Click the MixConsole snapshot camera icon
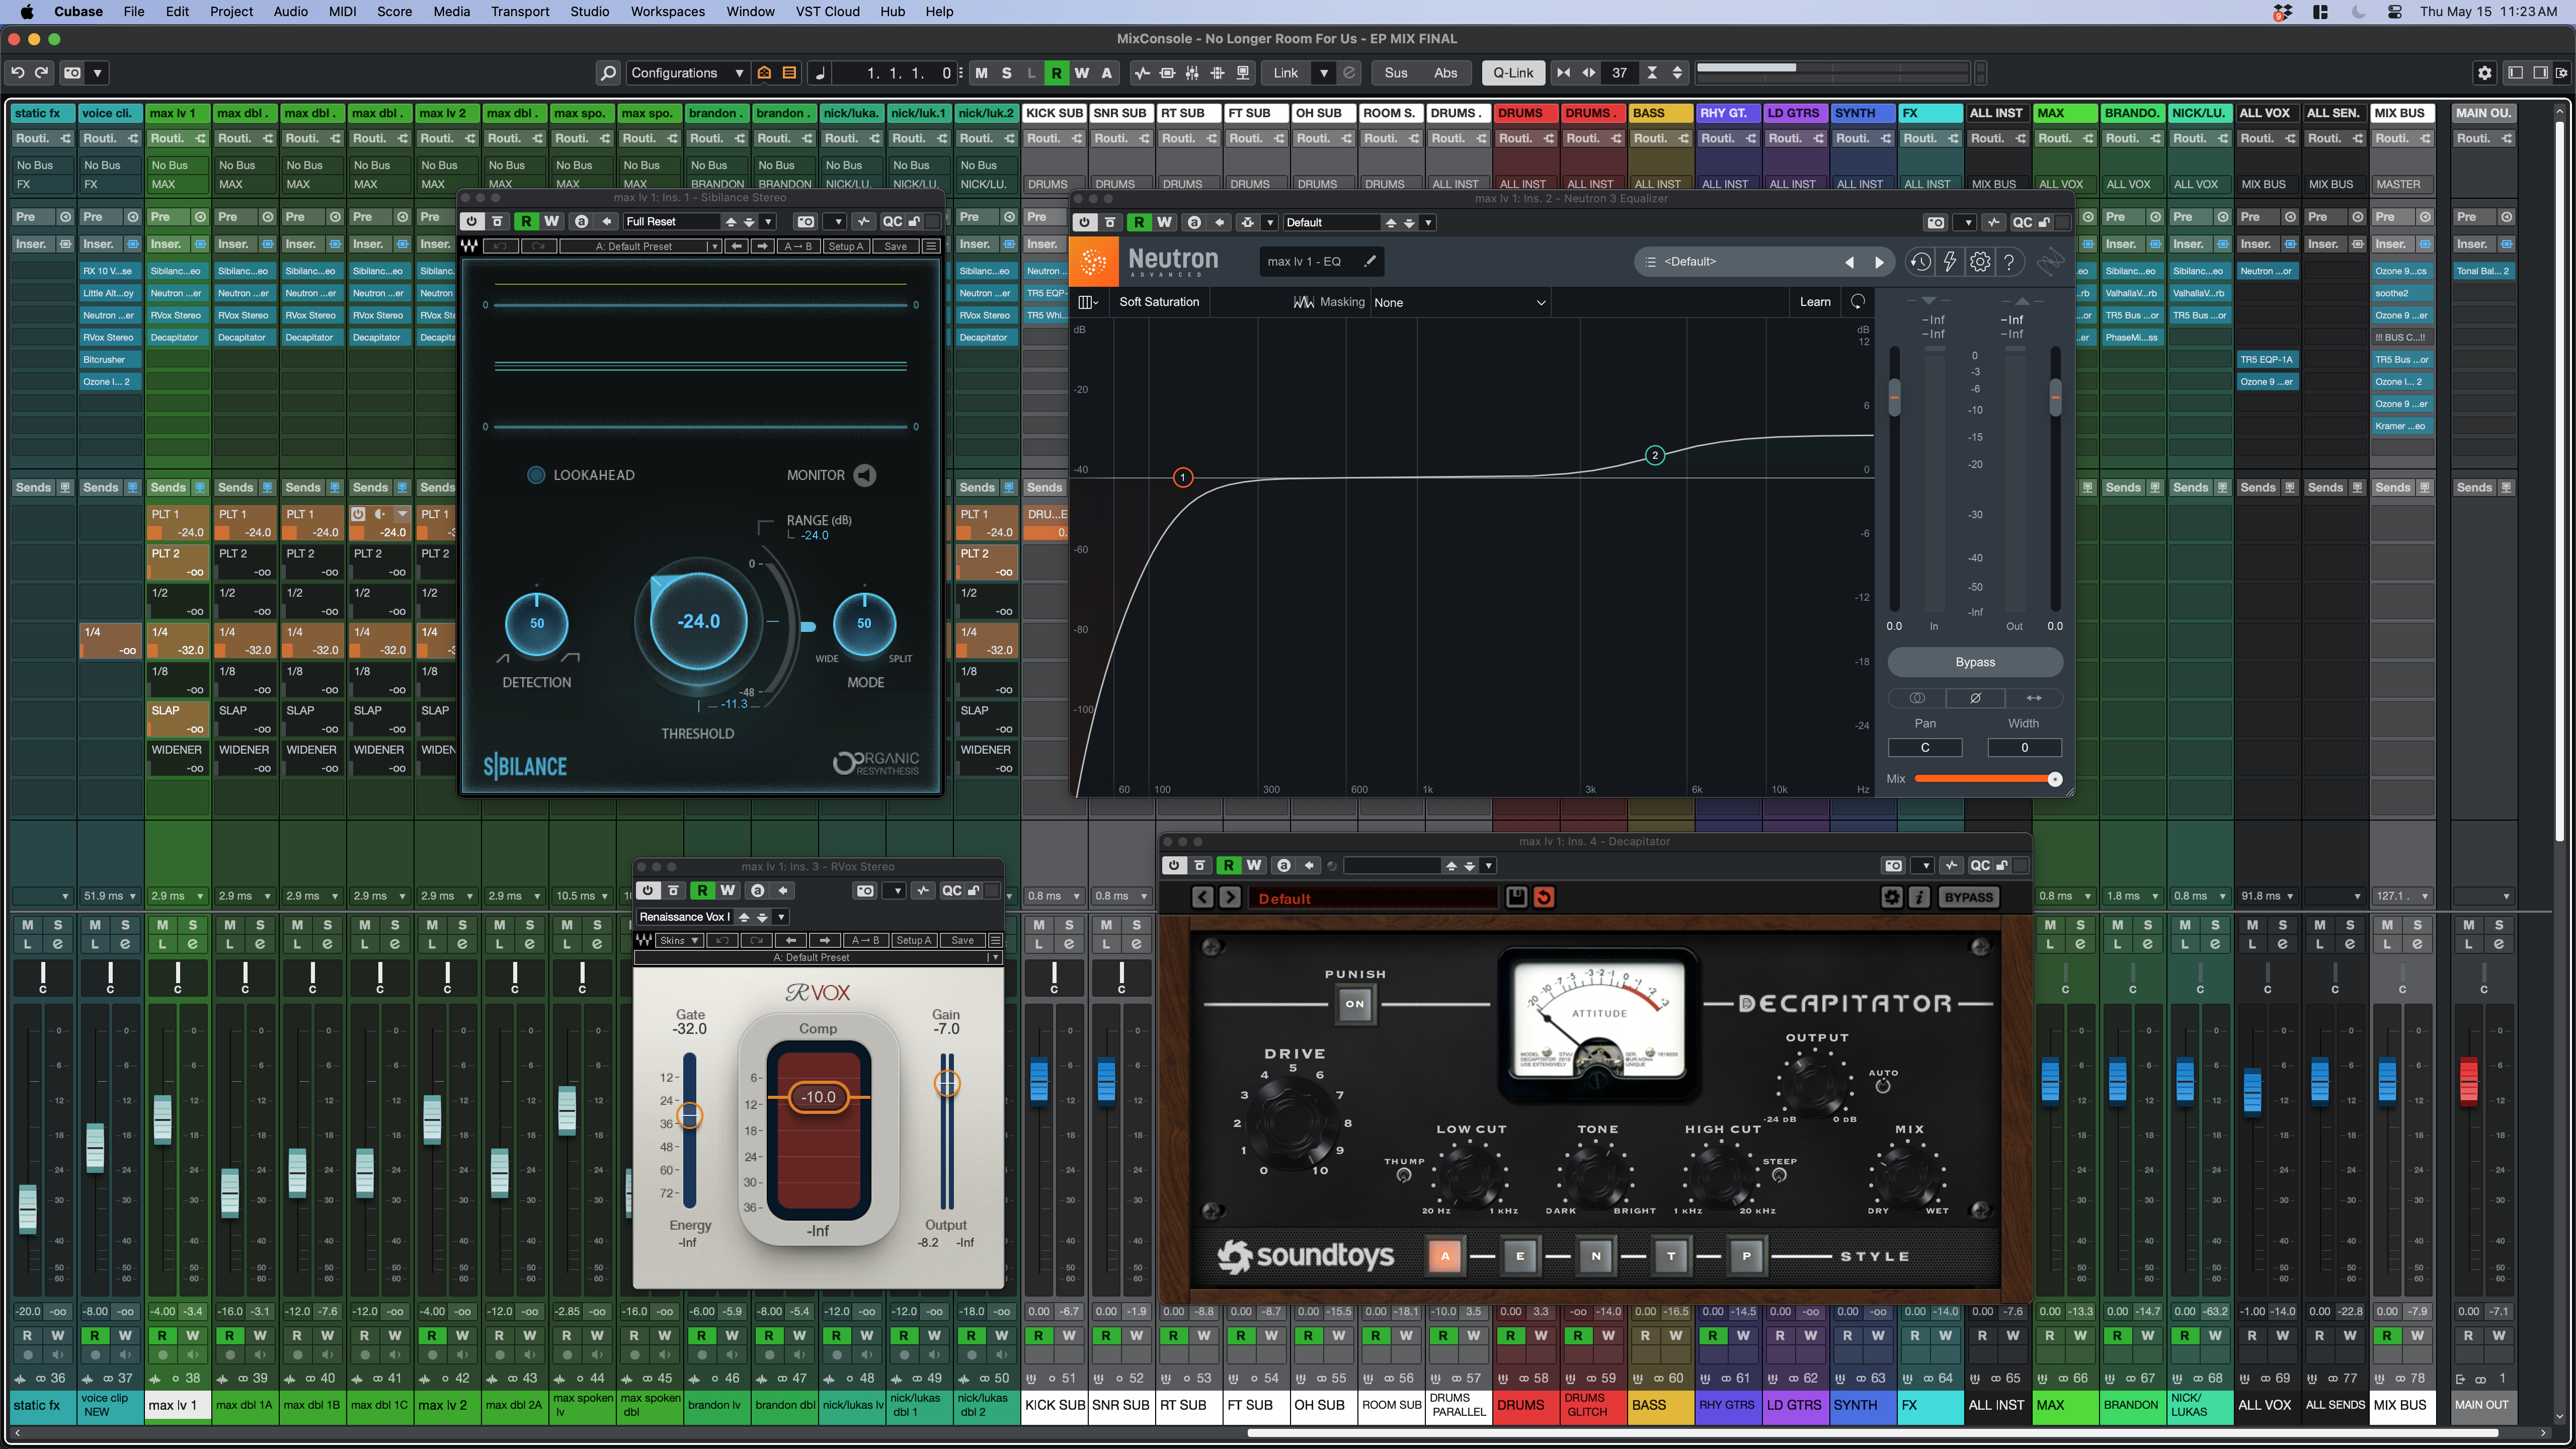 click(x=72, y=72)
